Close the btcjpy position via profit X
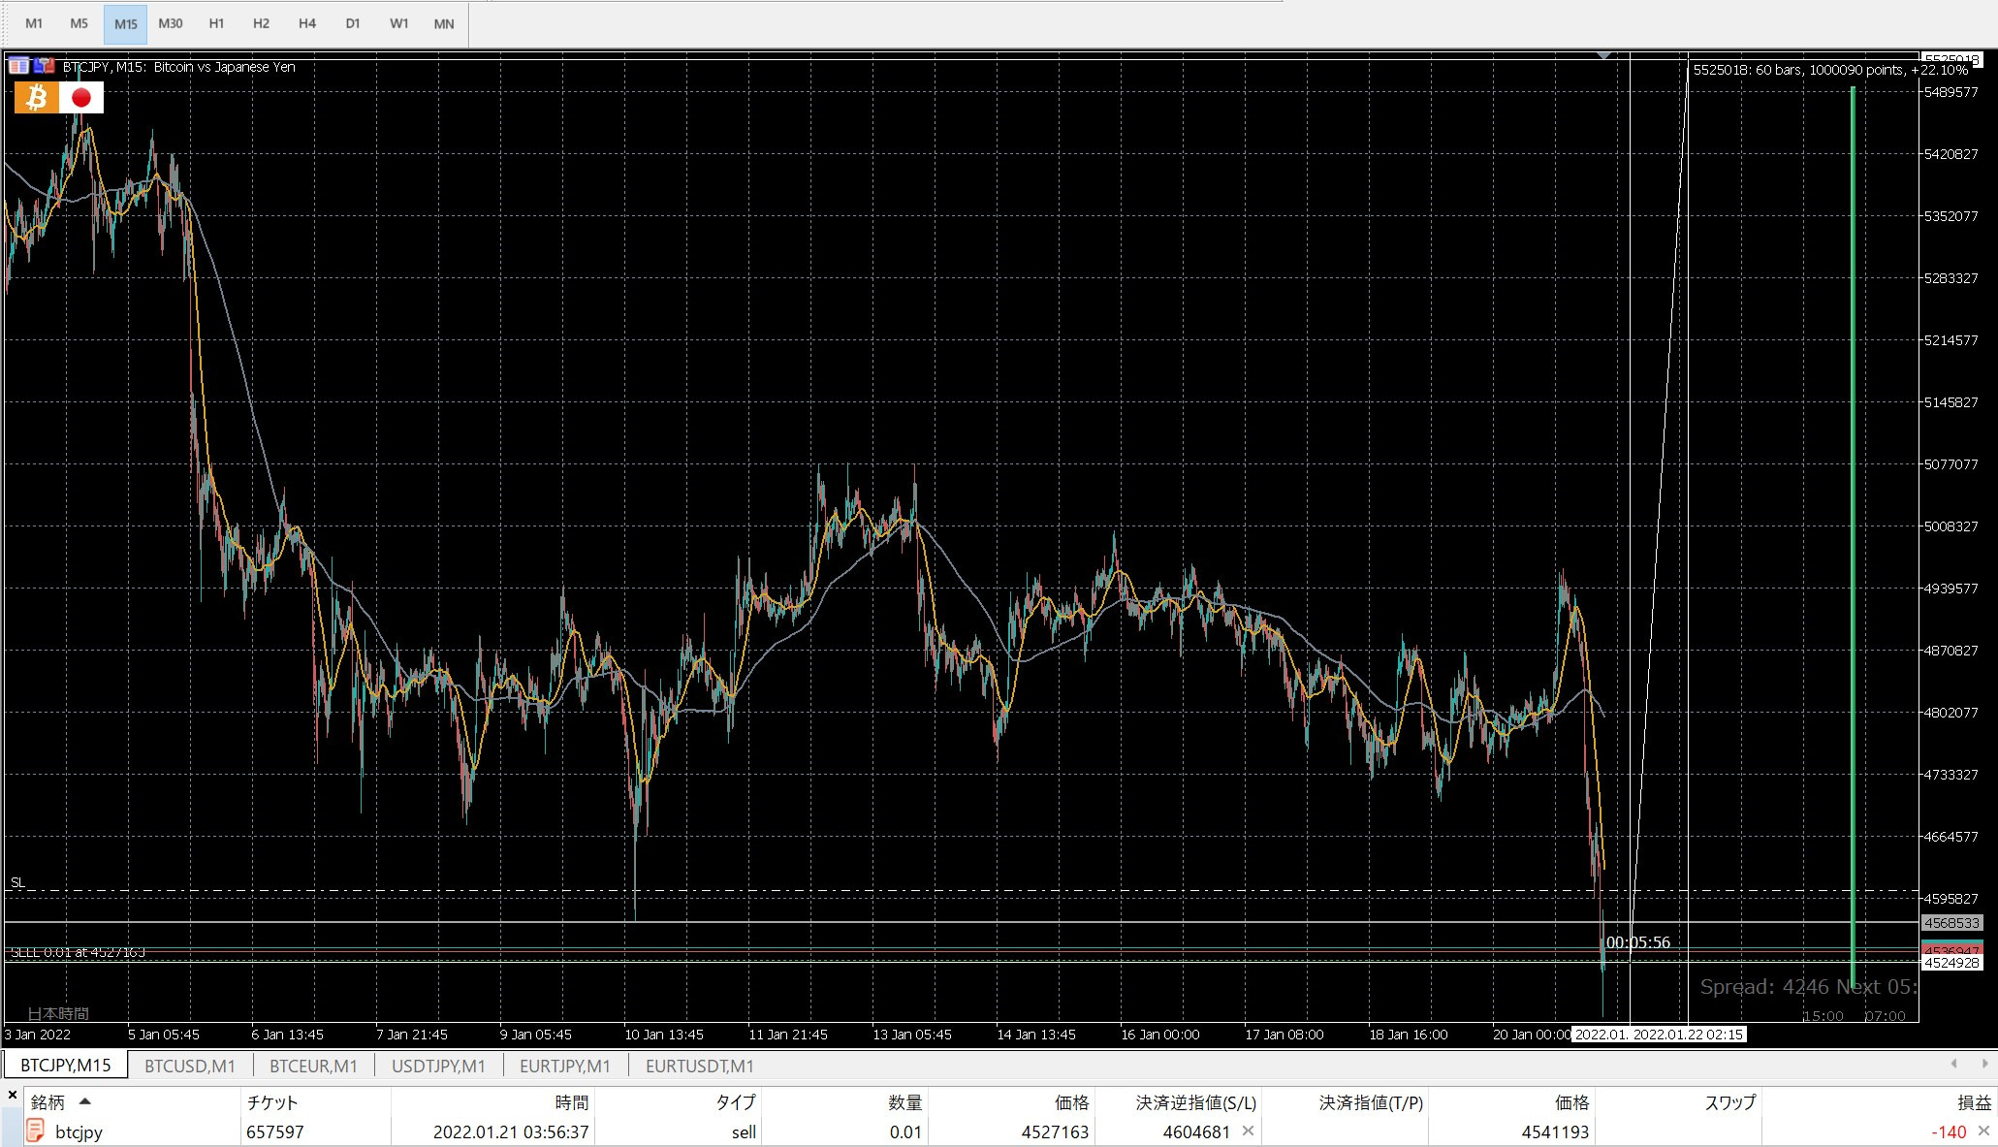The image size is (1998, 1147). point(1983,1131)
